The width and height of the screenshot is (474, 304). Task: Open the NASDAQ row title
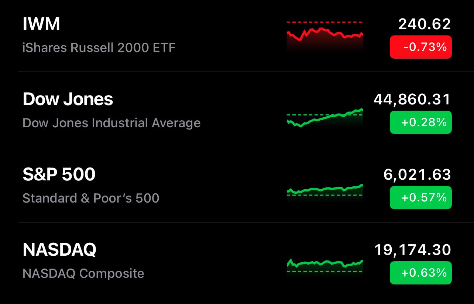point(59,250)
